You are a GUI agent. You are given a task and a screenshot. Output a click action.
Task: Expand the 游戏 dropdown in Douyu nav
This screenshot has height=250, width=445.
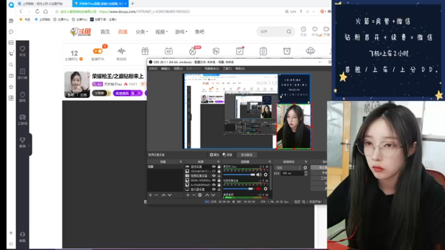[181, 32]
